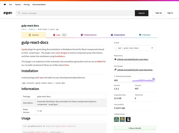This screenshot has height=133, width=179.
Task: Click the 12.3 kB unpacked size value
Action: click(118, 98)
